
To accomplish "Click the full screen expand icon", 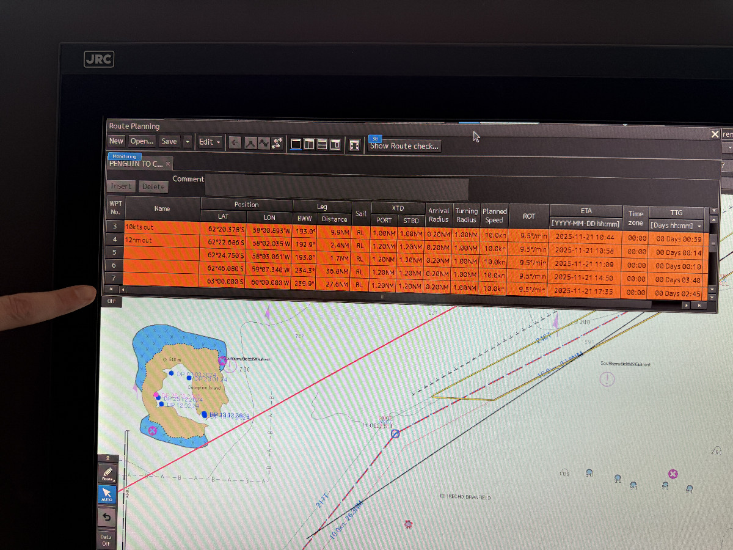I will pos(354,145).
